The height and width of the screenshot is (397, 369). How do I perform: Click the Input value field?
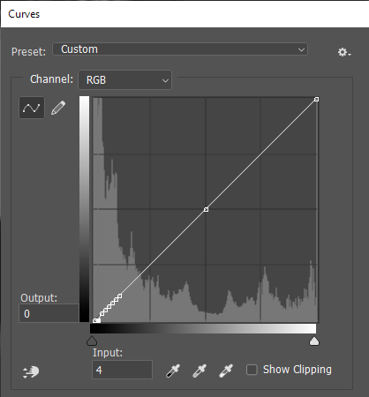122,370
